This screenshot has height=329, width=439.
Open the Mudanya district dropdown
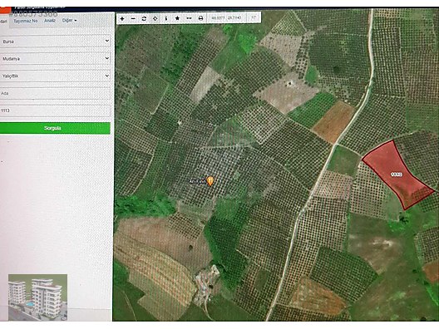point(55,59)
